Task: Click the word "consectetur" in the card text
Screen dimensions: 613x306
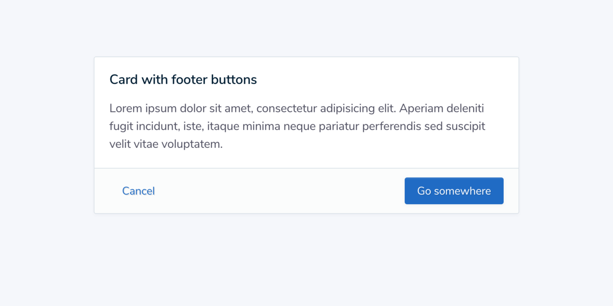Action: (286, 109)
